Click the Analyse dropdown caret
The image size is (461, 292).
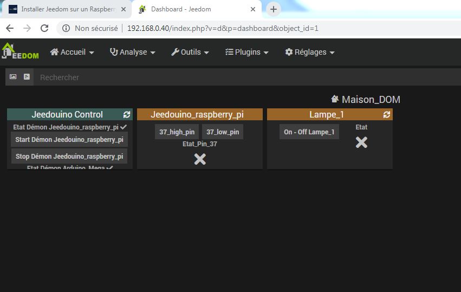click(x=153, y=53)
